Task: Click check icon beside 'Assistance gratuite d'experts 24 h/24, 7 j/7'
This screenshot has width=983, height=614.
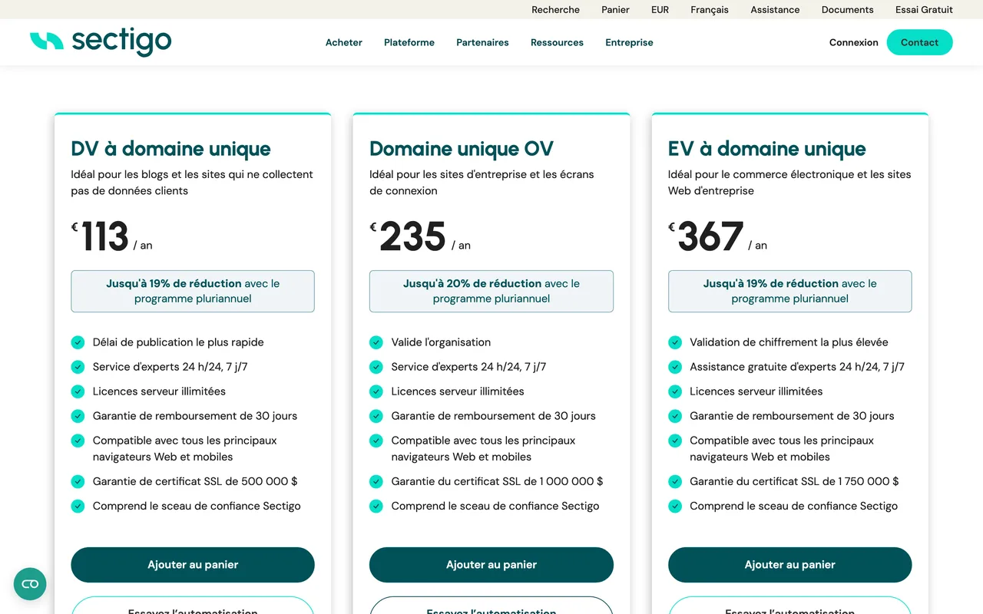Action: (675, 367)
